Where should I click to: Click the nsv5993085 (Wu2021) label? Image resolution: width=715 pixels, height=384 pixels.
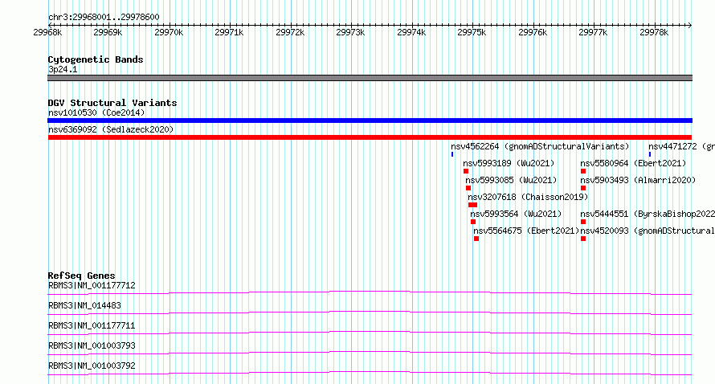(511, 180)
